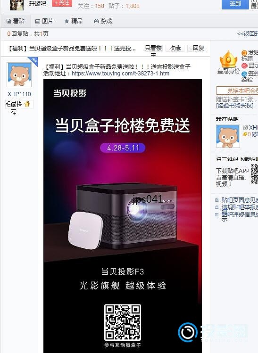Open the 违规贴吧举报 link

[240, 207]
